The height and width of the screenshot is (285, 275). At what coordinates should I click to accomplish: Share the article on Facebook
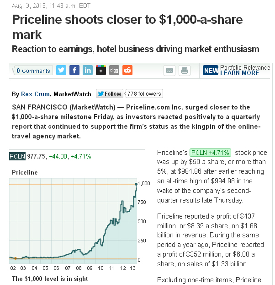74,70
